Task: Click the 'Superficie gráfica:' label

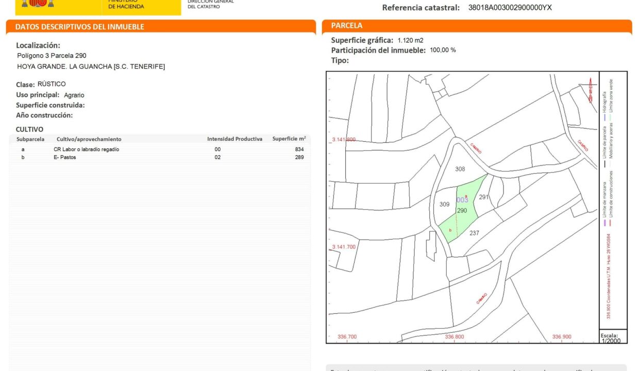Action: click(362, 40)
